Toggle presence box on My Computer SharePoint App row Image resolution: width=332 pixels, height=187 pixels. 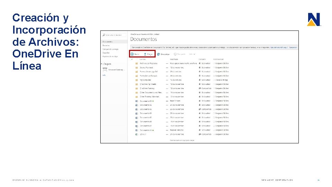(214, 80)
